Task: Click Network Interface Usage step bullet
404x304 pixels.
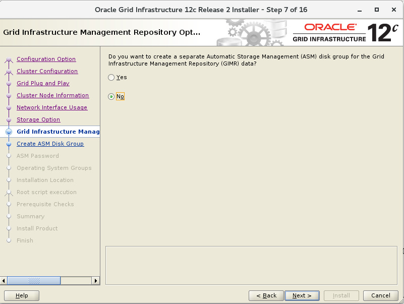Action: point(9,108)
